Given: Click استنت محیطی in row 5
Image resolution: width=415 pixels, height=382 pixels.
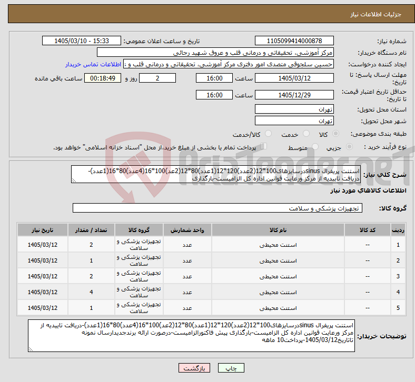Looking at the screenshot, I should [x=278, y=308].
